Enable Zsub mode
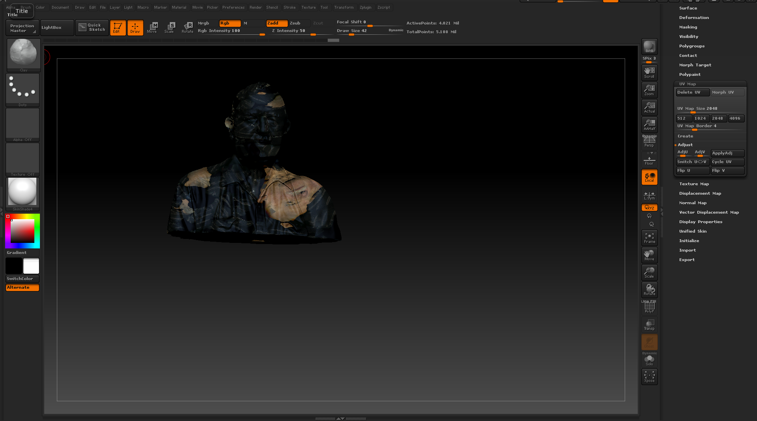 (299, 23)
